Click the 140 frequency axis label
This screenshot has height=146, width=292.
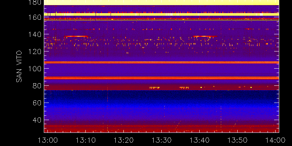[x=35, y=34]
